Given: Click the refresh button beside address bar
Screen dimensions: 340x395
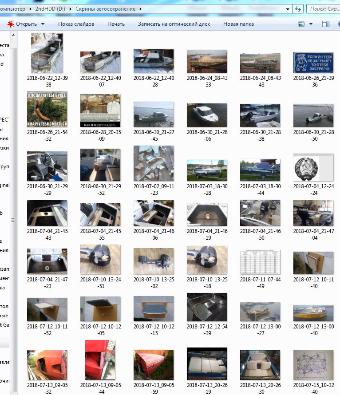Looking at the screenshot, I should point(298,9).
